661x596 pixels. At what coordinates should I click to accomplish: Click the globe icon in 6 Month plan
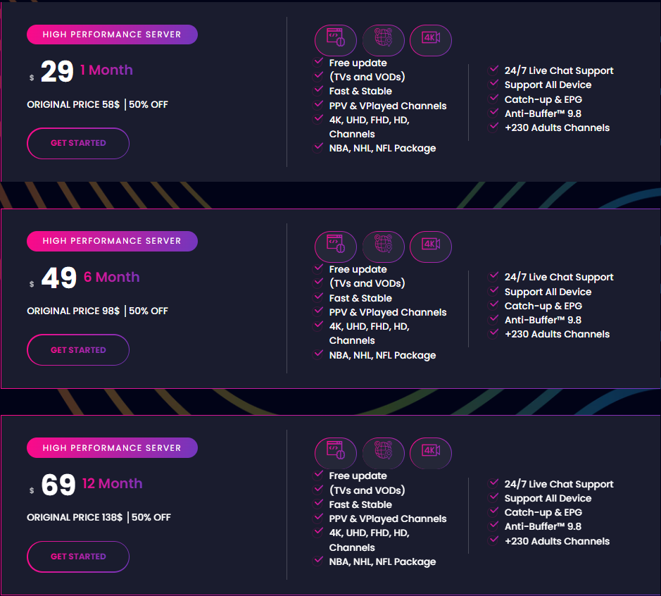click(383, 247)
